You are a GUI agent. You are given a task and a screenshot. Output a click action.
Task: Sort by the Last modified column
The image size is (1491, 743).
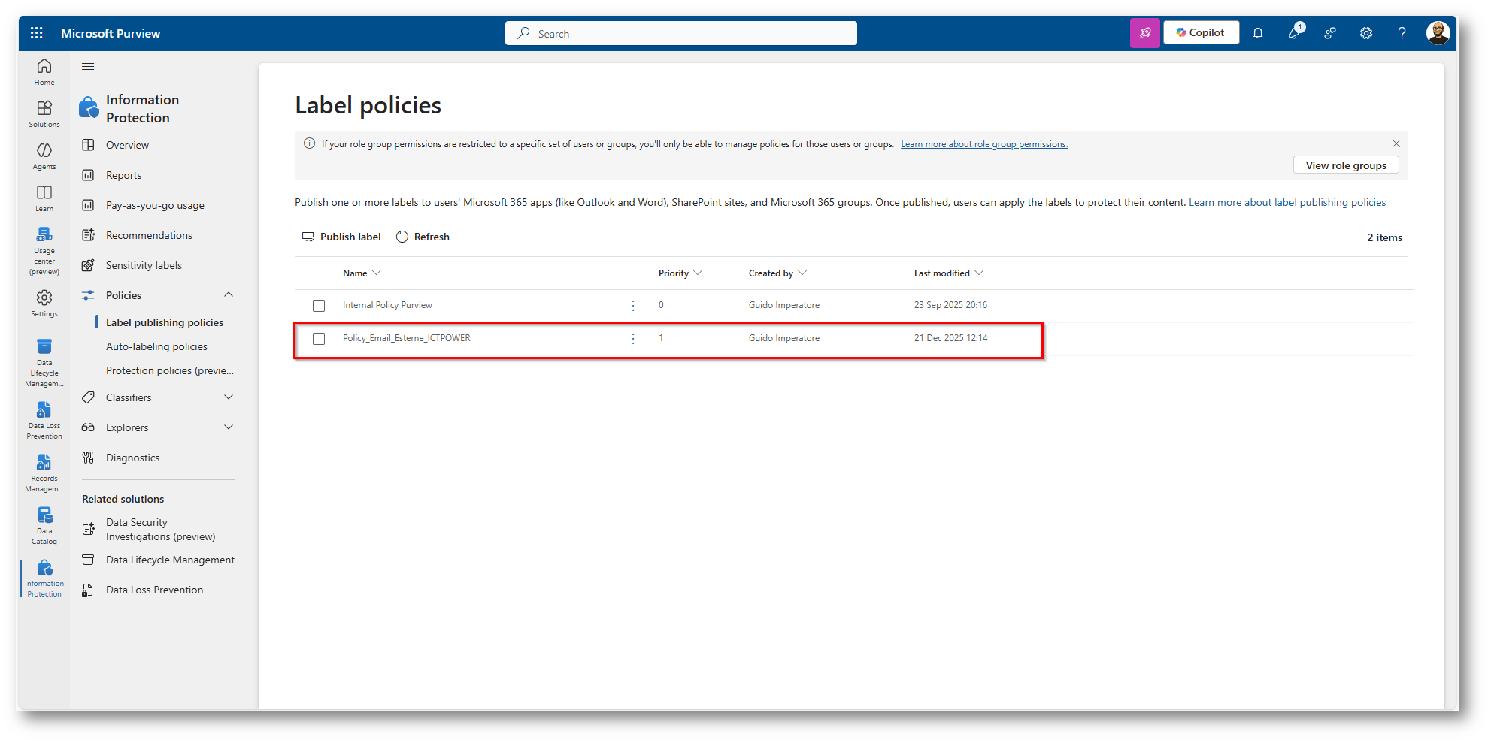click(948, 273)
